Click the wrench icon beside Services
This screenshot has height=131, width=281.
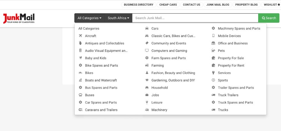213,73
